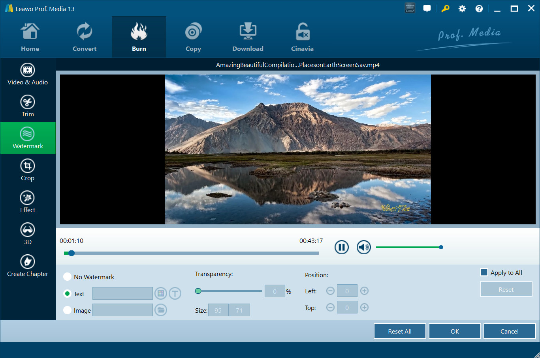The height and width of the screenshot is (358, 540).
Task: Select the Image watermark radio option
Action: 68,310
